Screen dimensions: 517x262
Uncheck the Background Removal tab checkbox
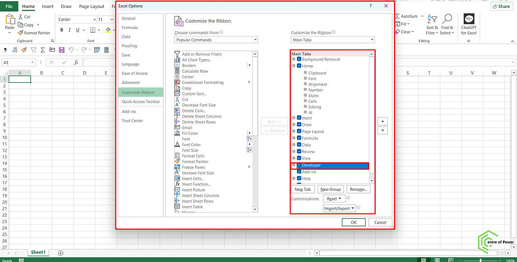[299, 60]
